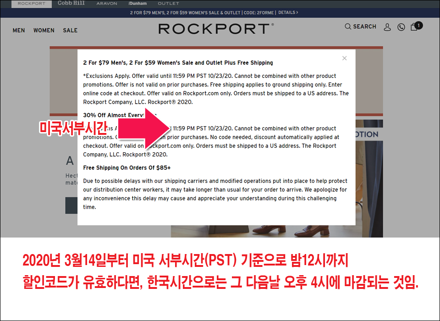440x321 pixels.
Task: Open the search magnifier icon
Action: click(x=348, y=27)
